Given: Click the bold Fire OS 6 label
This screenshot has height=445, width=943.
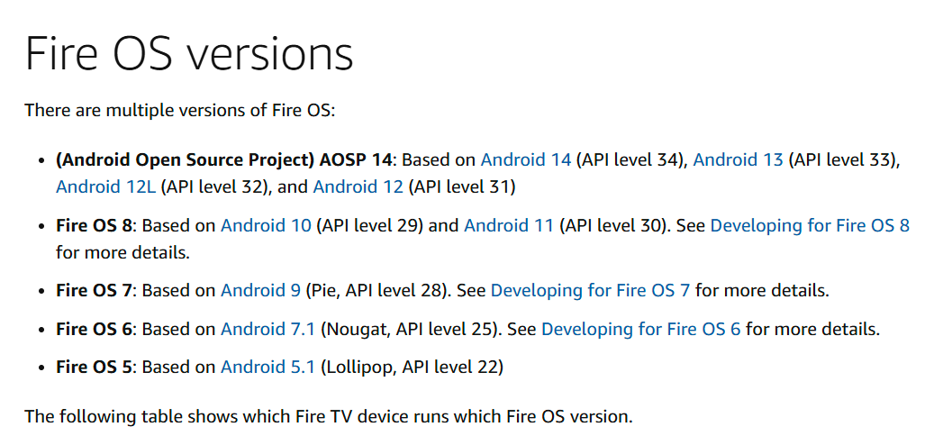Looking at the screenshot, I should [x=94, y=330].
